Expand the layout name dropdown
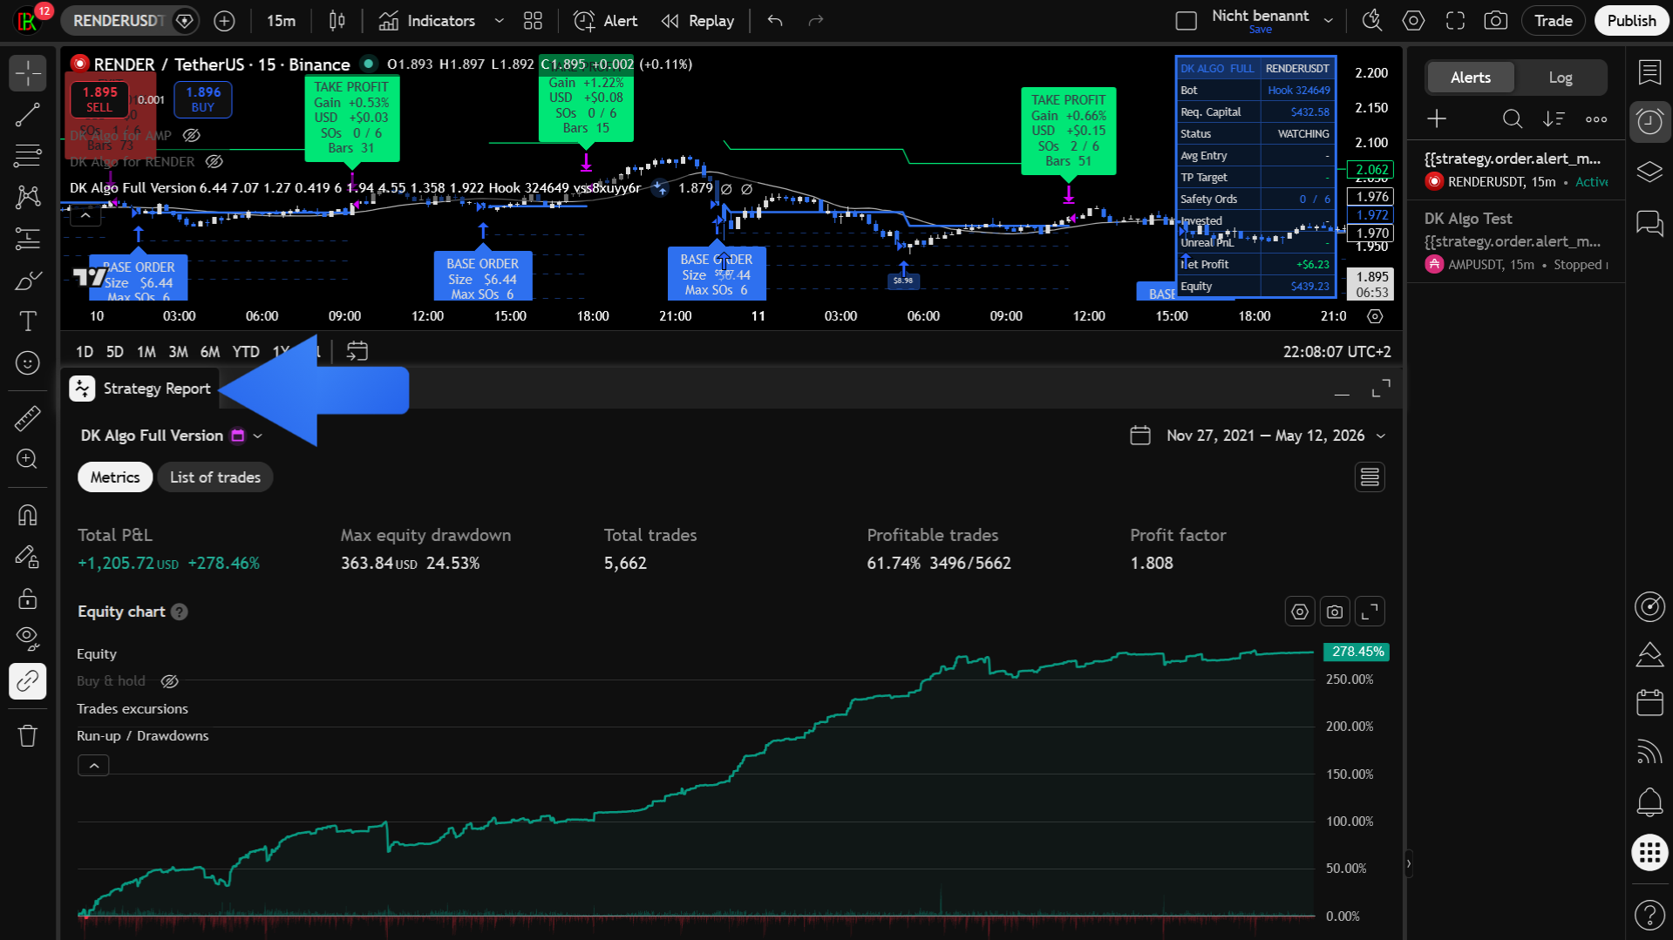Viewport: 1673px width, 940px height. 1329,21
